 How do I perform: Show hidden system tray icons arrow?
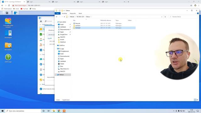(x=174, y=111)
